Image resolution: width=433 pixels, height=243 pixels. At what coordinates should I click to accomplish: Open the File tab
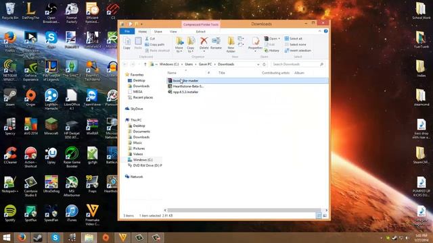127,32
